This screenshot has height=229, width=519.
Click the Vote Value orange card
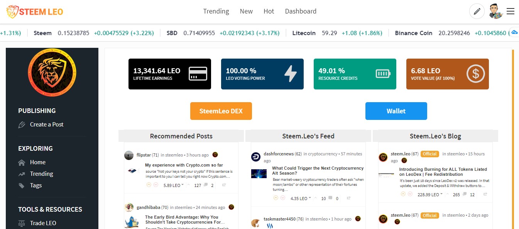coord(448,74)
